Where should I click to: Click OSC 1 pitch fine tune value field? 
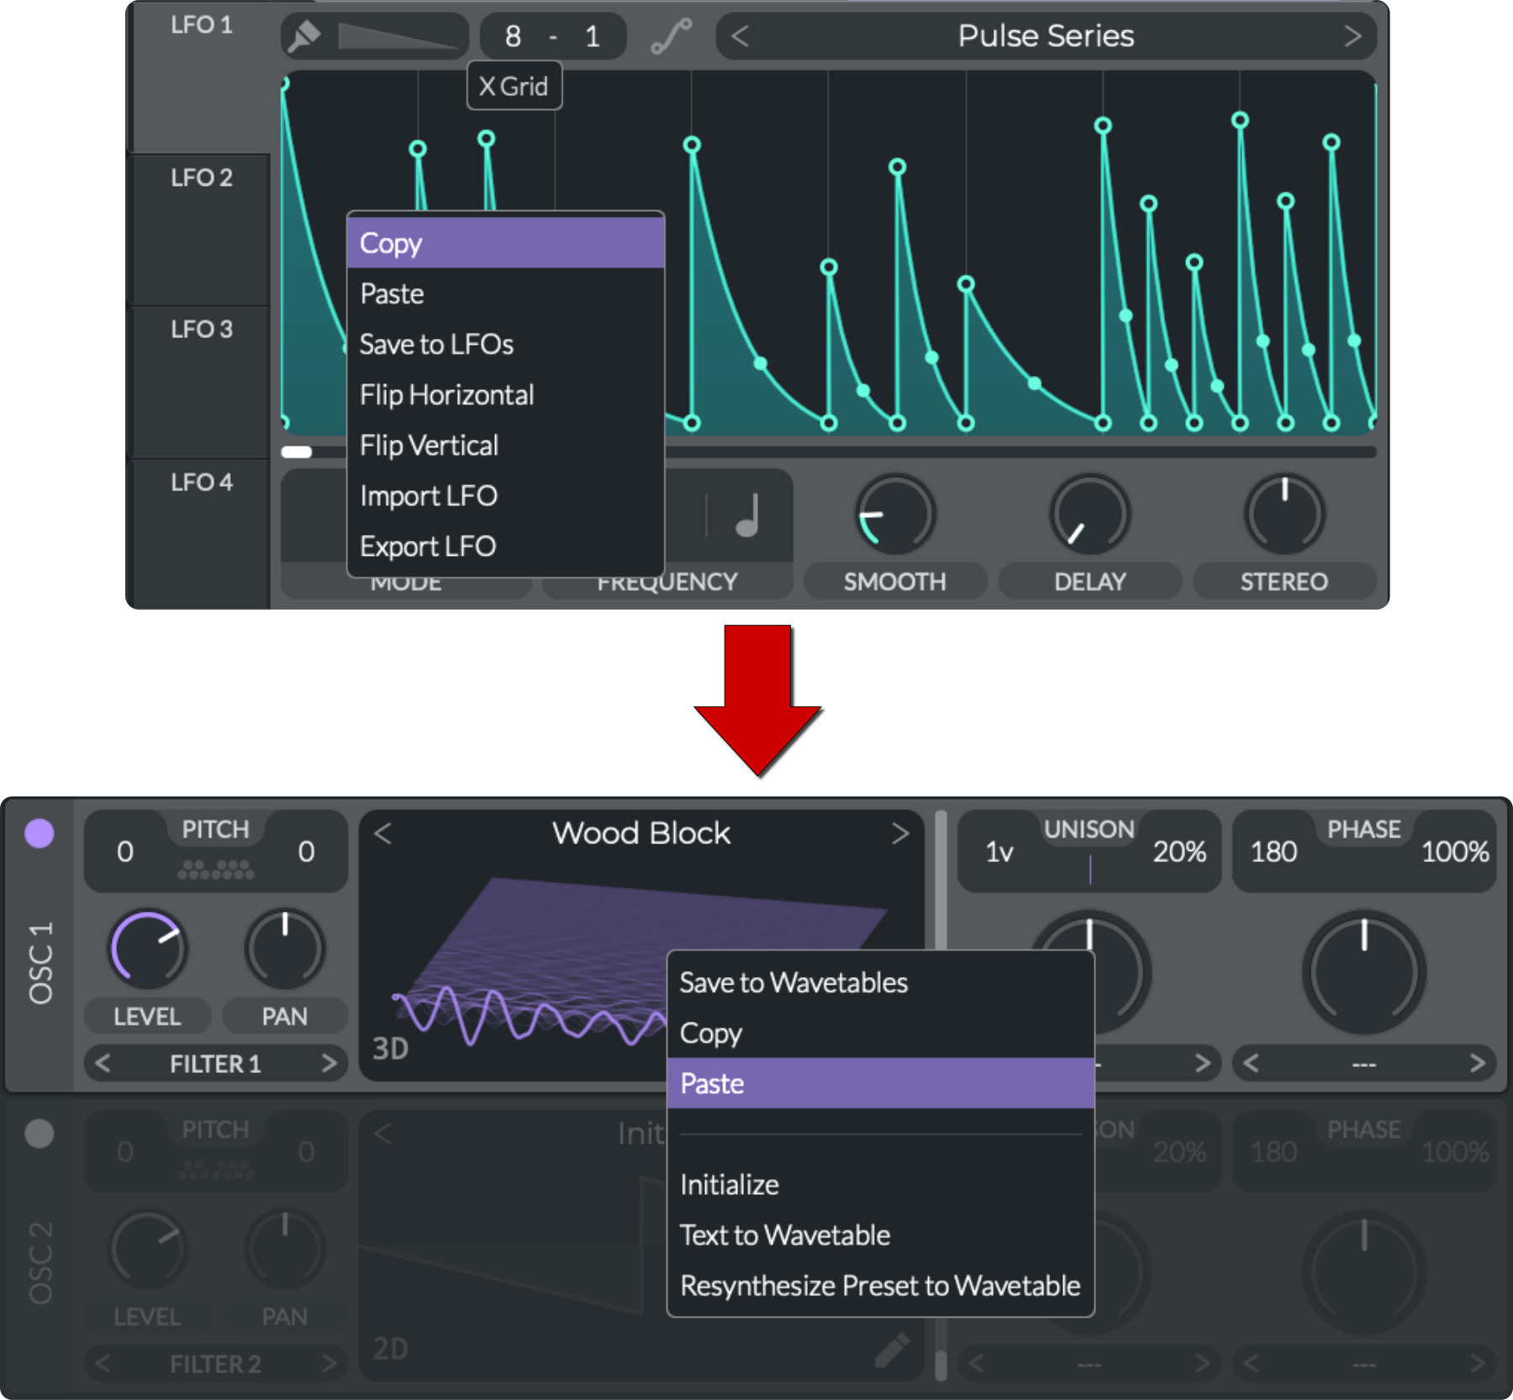pyautogui.click(x=306, y=852)
